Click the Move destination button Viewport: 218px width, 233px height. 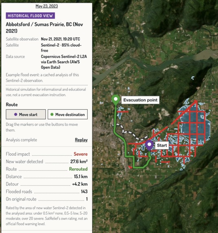[68, 114]
